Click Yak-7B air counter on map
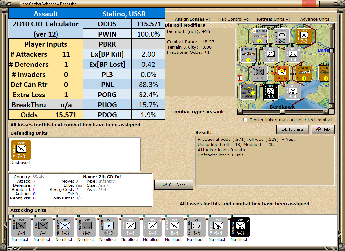 point(304,73)
